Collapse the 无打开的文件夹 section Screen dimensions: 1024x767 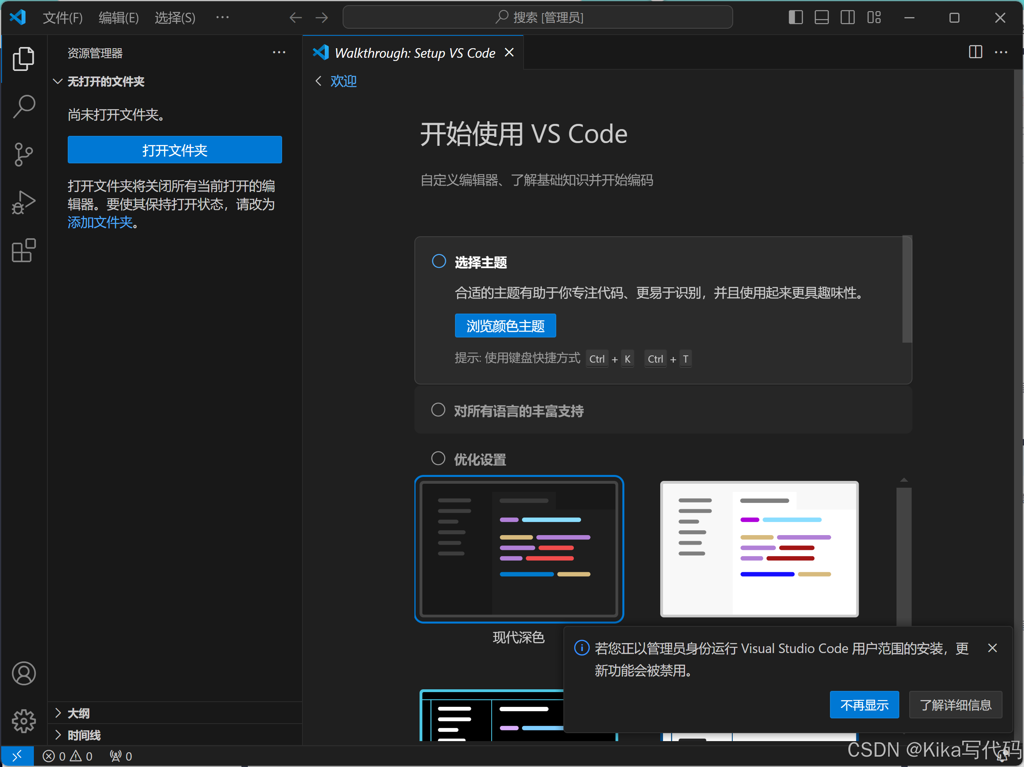point(57,81)
